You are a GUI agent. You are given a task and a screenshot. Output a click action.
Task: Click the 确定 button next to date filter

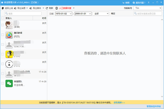tap(113, 14)
